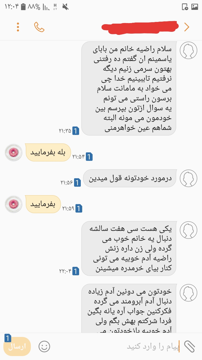Screen dimensions: 202x360
Task: Tap the contact avatar beside درمورد خودتونه message
Action: (x=189, y=178)
